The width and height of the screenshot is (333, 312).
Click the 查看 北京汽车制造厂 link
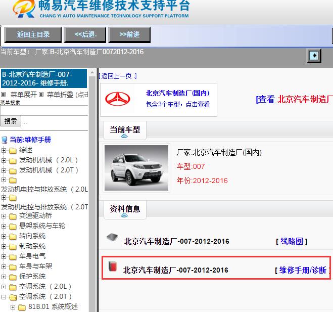[x=295, y=99]
